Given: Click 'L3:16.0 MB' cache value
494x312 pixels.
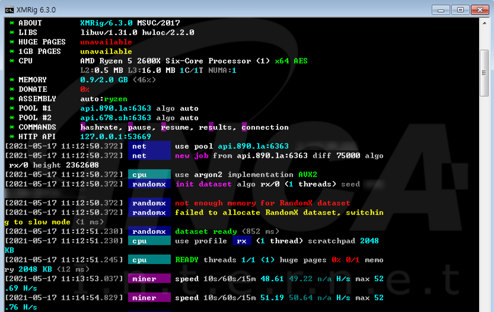Looking at the screenshot, I should 151,71.
